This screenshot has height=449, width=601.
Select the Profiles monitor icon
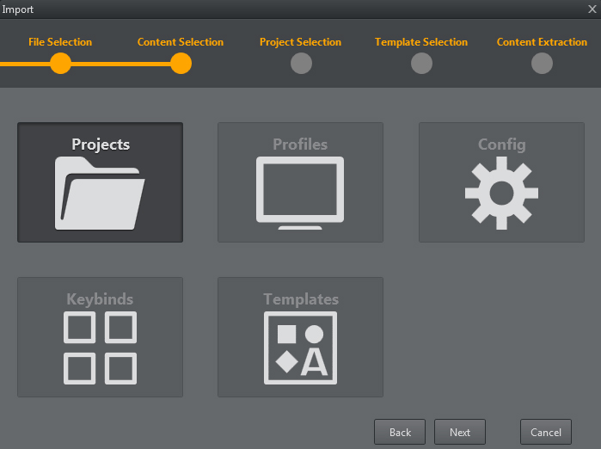pos(300,193)
